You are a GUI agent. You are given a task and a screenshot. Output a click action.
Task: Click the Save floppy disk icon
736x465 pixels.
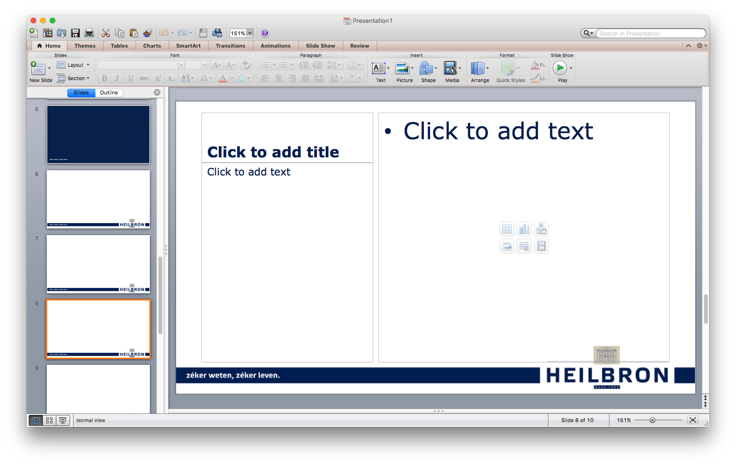pyautogui.click(x=75, y=33)
